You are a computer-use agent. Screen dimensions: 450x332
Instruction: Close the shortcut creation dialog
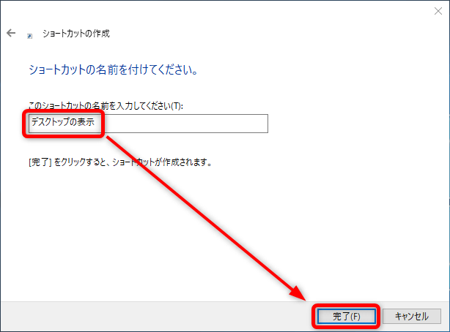click(438, 11)
